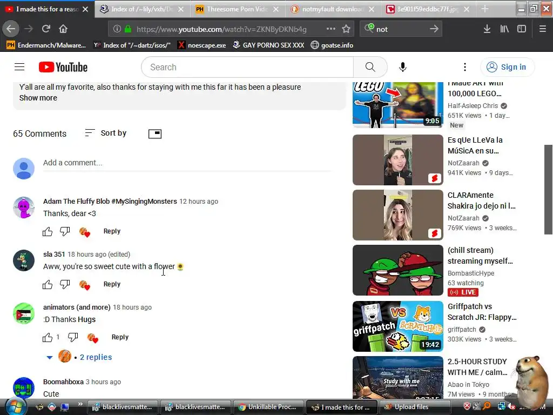Show site information via the padlock icon

[128, 29]
